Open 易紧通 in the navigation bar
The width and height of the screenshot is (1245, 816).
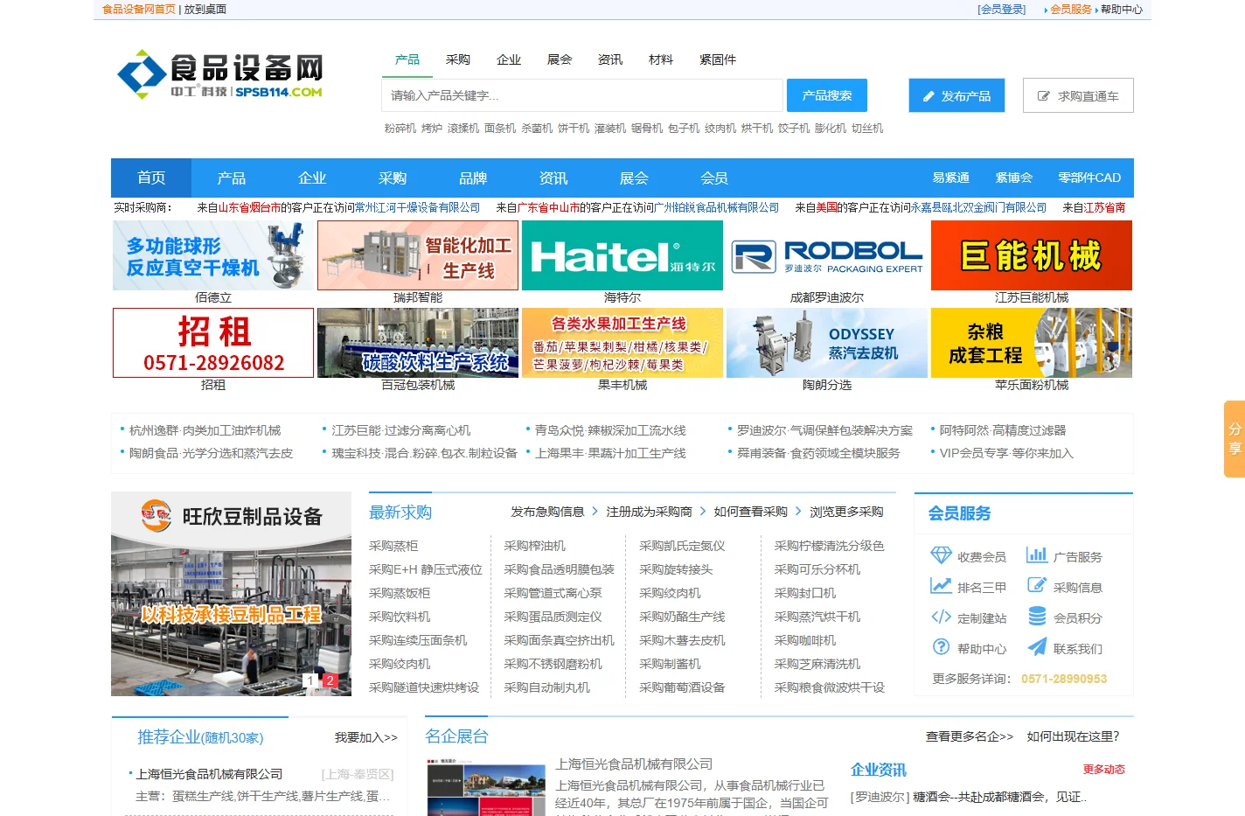tap(950, 178)
